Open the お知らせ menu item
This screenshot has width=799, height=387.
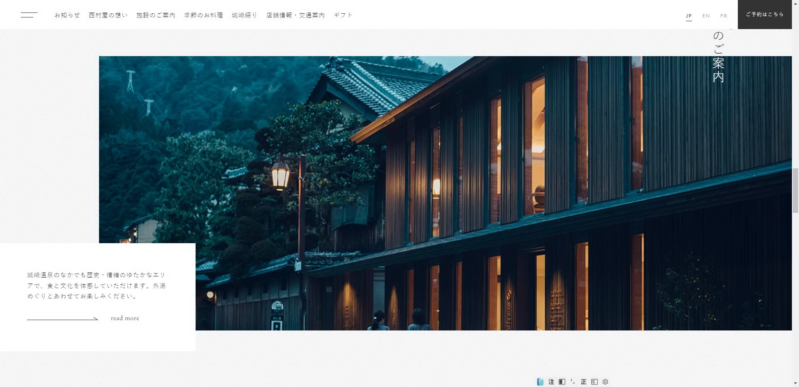click(67, 15)
